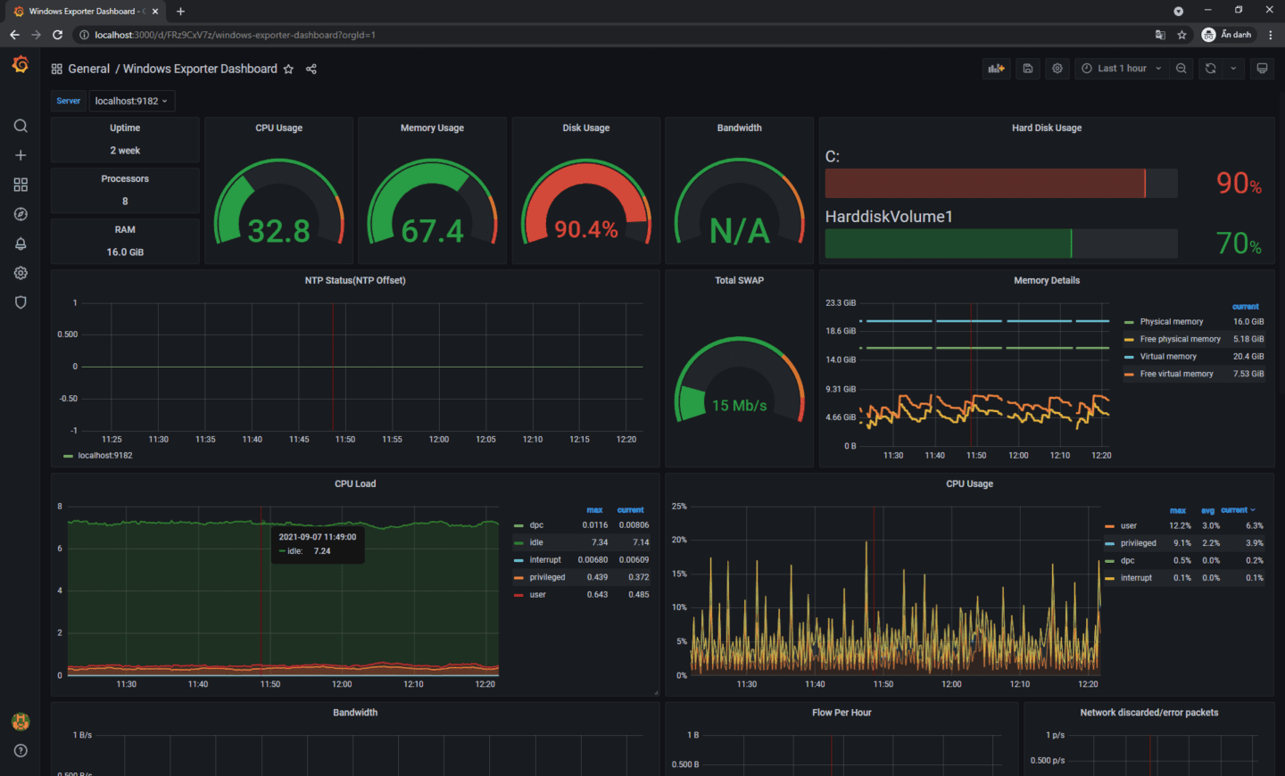Share the dashboard using the share icon
1285x776 pixels.
click(x=311, y=68)
